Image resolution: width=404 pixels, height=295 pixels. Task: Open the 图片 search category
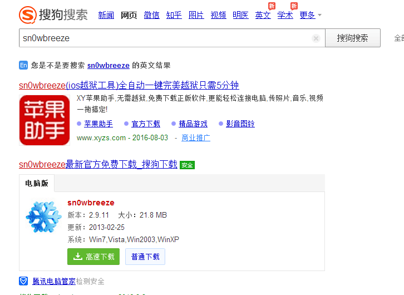[x=196, y=15]
